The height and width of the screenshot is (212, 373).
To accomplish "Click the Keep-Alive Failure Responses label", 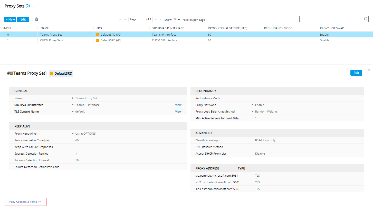I will click(34, 147).
